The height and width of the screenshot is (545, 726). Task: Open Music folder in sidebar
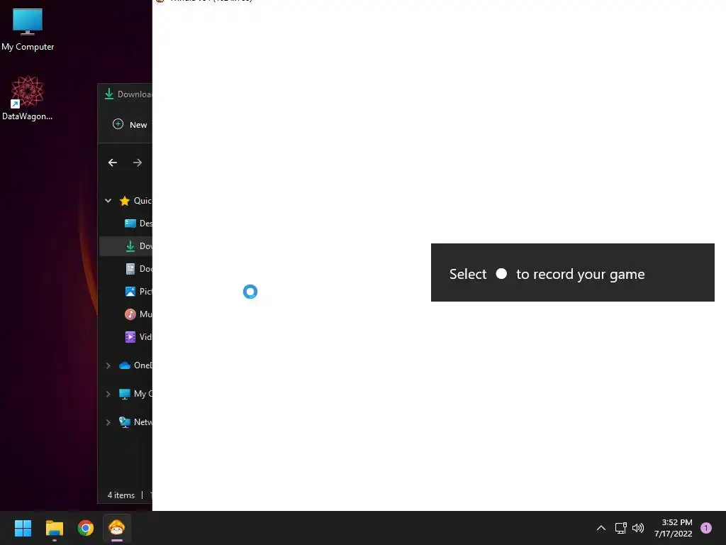138,314
